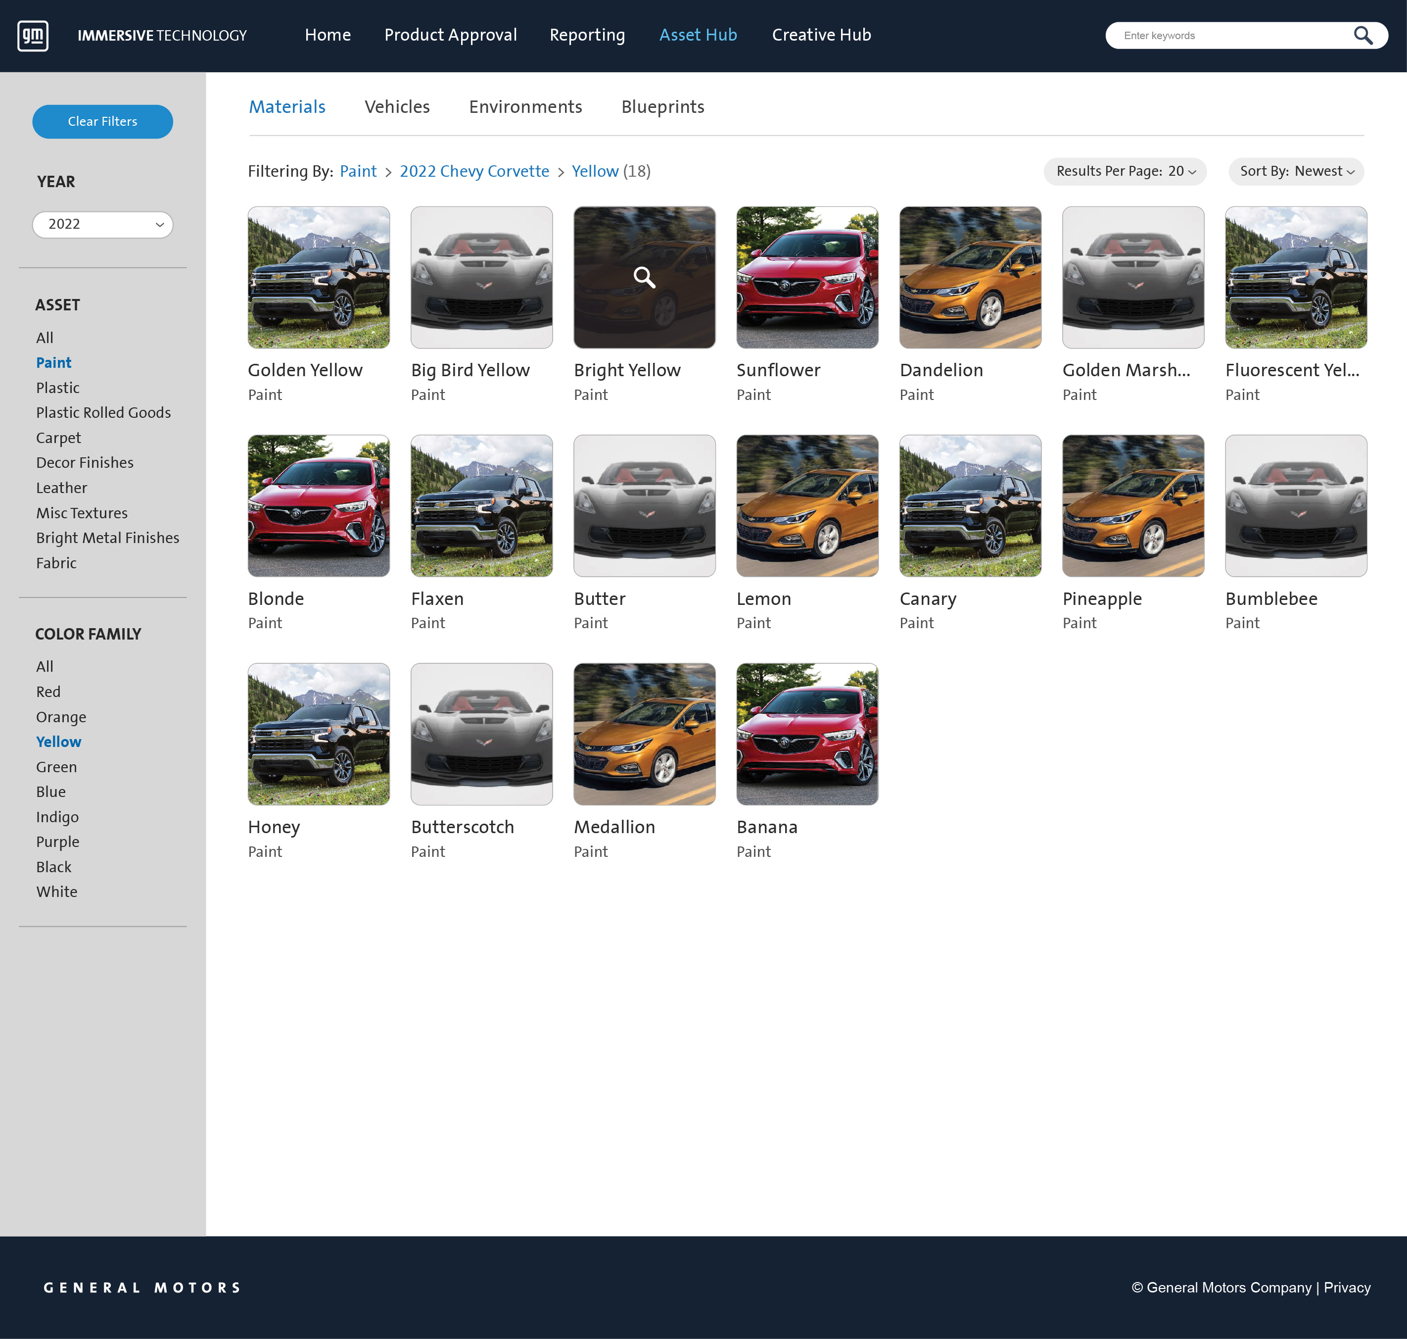Image resolution: width=1407 pixels, height=1339 pixels.
Task: Open the Blueprints tab
Action: tap(662, 106)
